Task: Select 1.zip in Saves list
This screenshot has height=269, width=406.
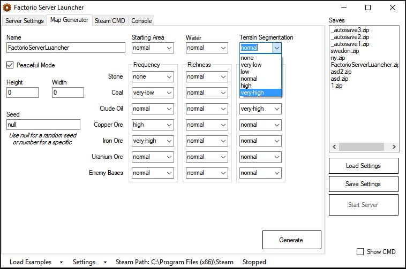Action: (336, 86)
